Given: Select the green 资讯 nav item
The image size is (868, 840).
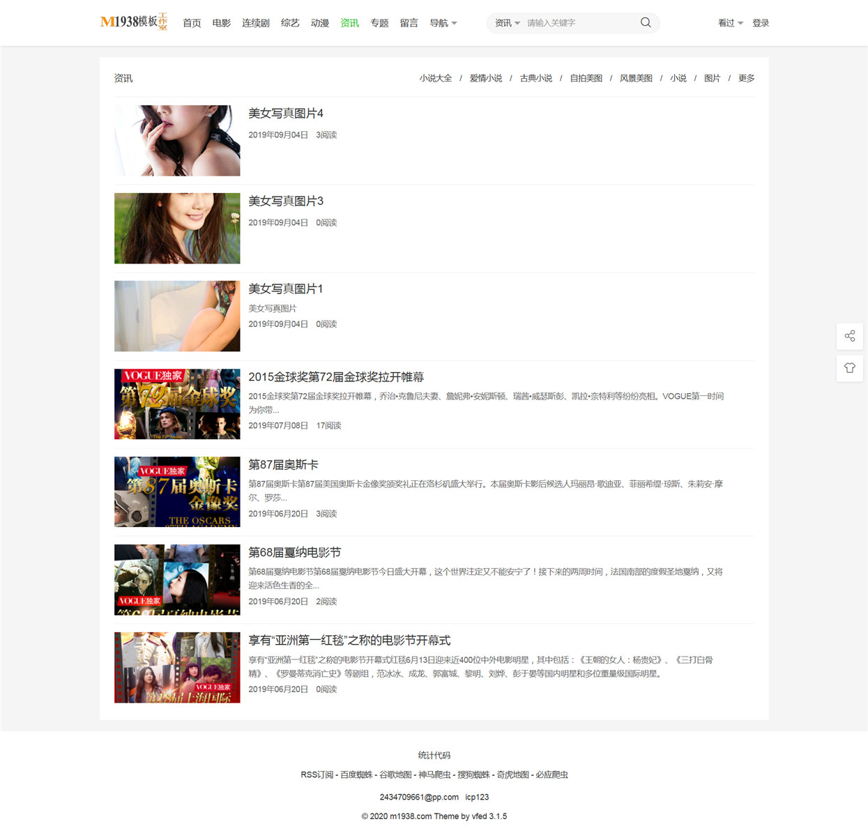Looking at the screenshot, I should (350, 23).
